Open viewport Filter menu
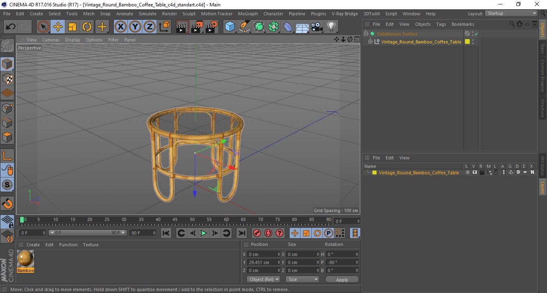Viewport: 547px width, 293px height. [113, 40]
